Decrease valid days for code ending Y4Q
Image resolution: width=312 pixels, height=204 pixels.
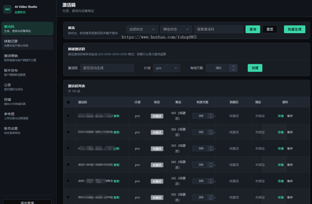click(211, 199)
